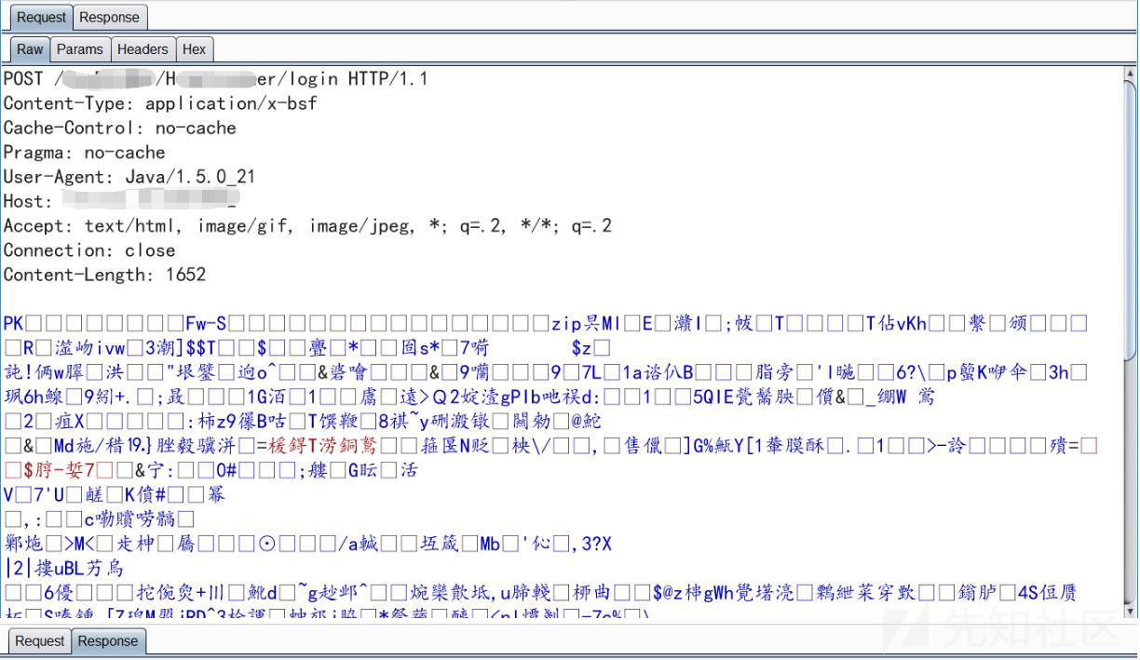Show the Hex view tab
The width and height of the screenshot is (1140, 660).
194,49
